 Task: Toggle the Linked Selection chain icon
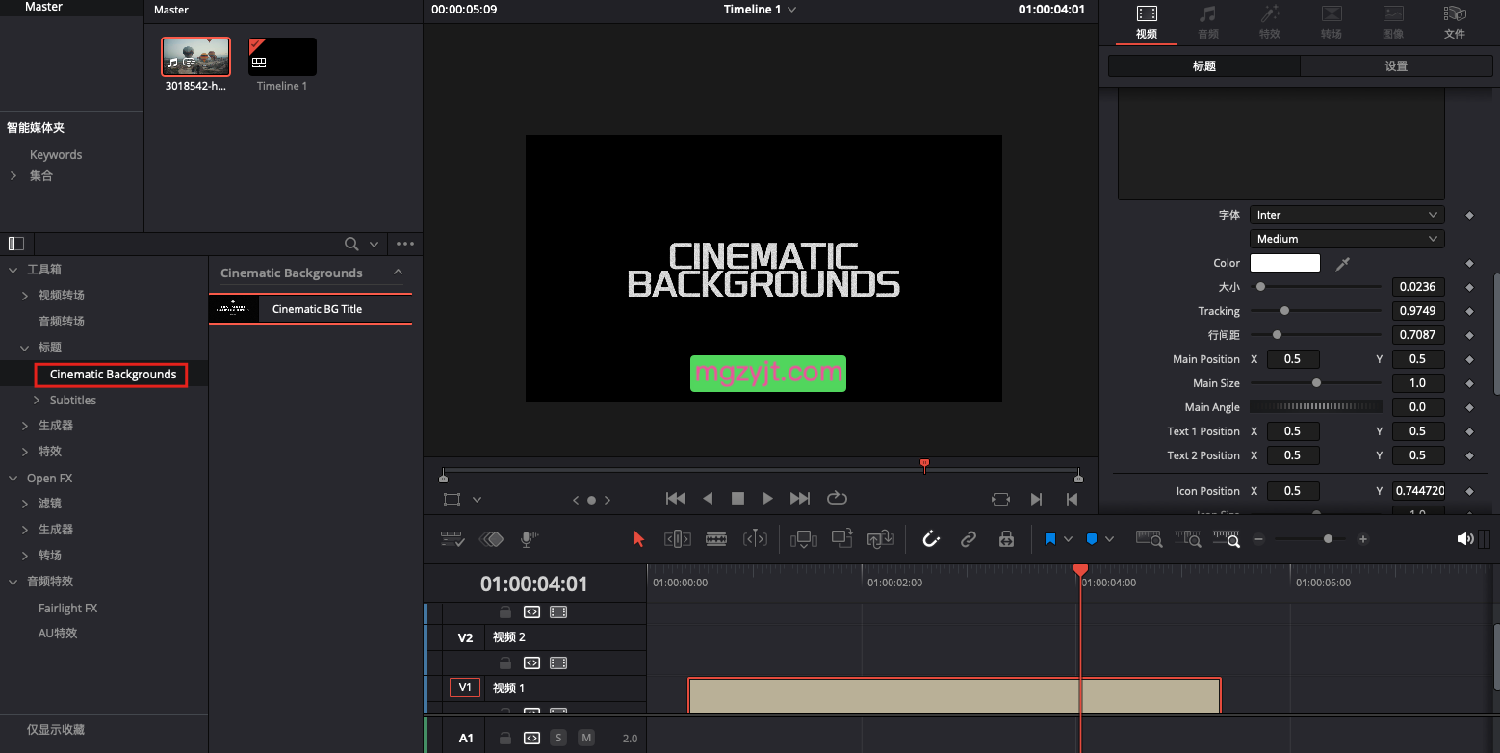[x=969, y=539]
